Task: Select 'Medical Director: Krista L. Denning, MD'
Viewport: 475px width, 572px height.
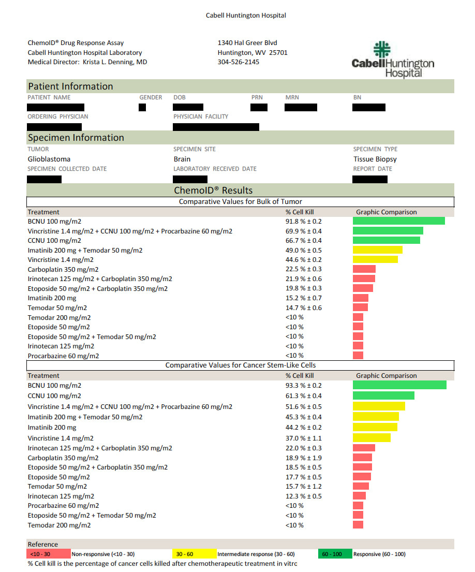Action: click(x=87, y=62)
